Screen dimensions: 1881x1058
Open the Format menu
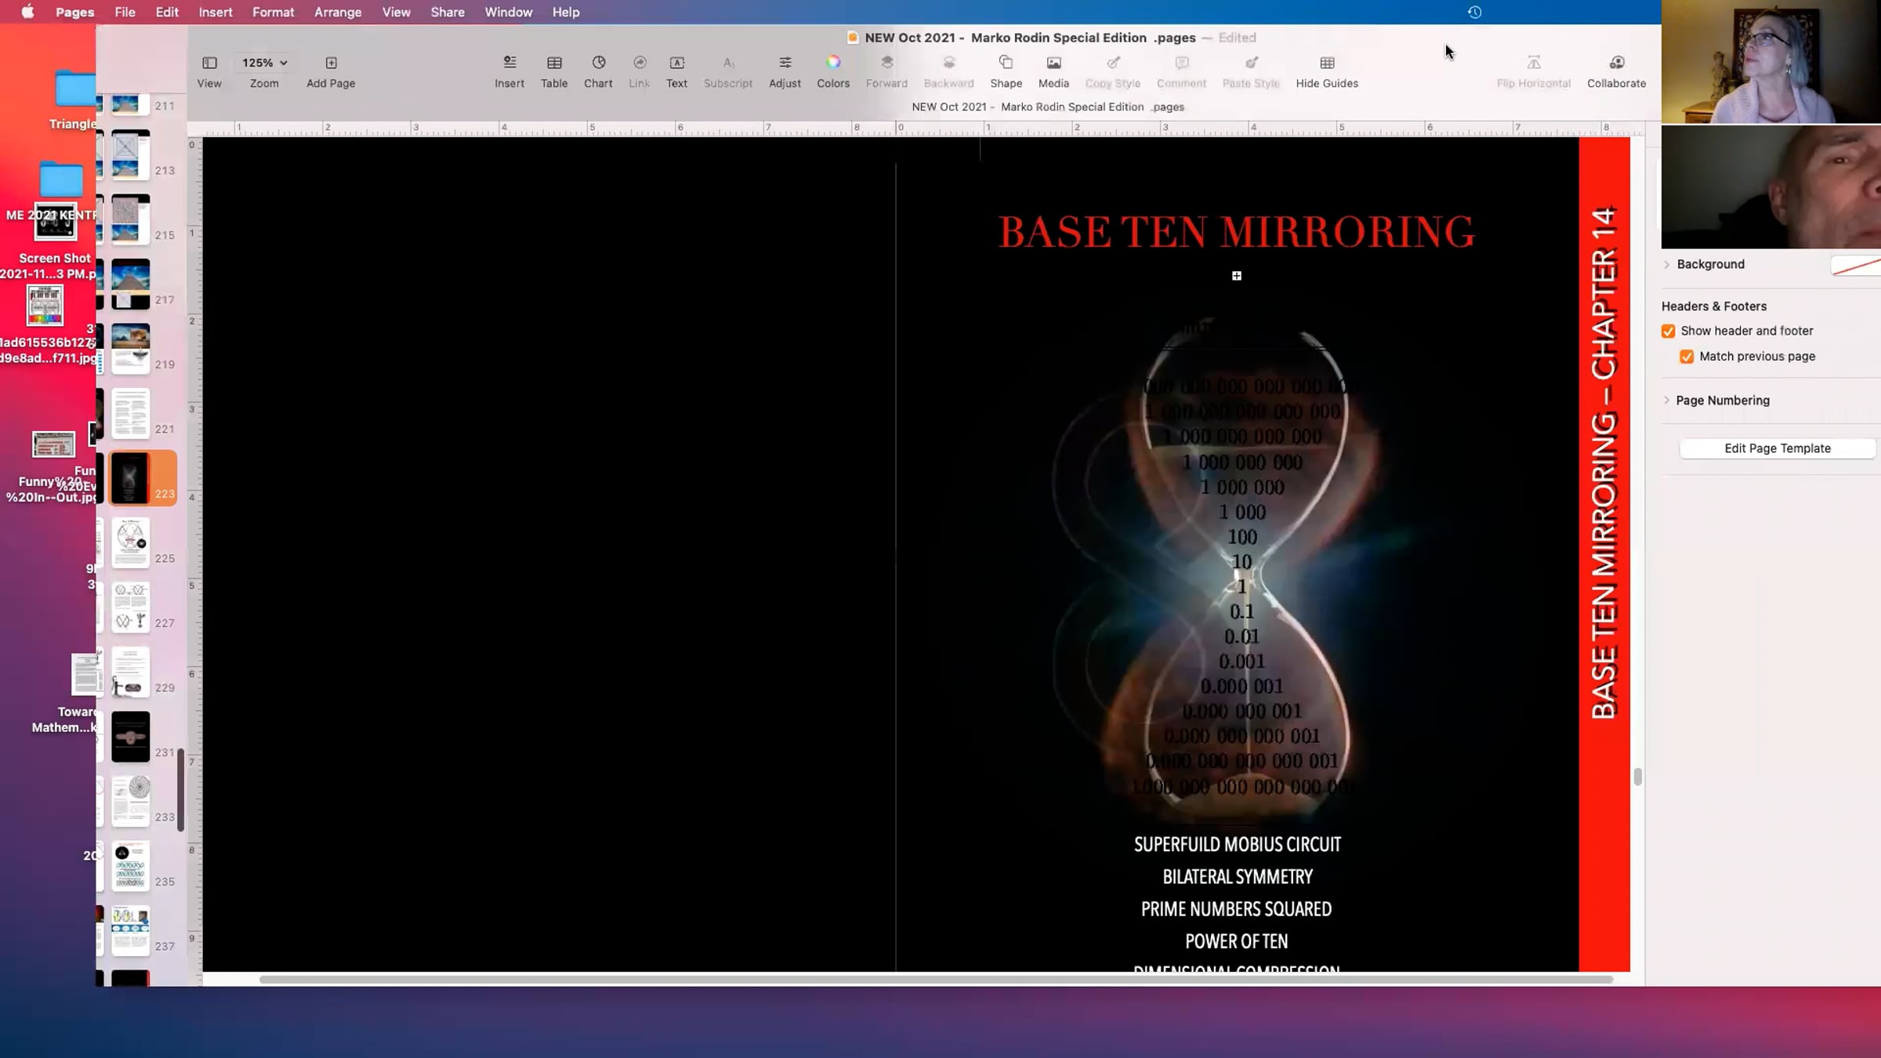pyautogui.click(x=273, y=13)
